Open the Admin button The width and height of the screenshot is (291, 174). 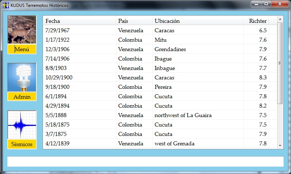[22, 97]
